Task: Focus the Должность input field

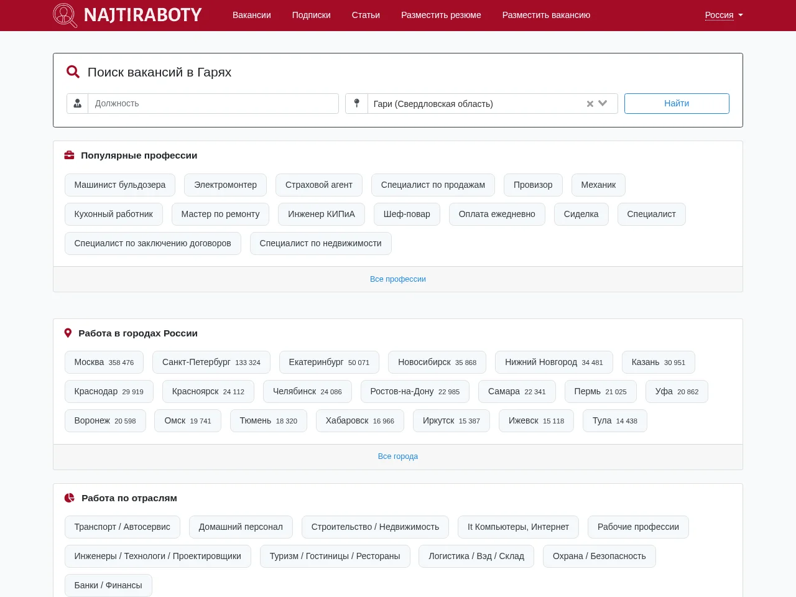Action: (213, 104)
